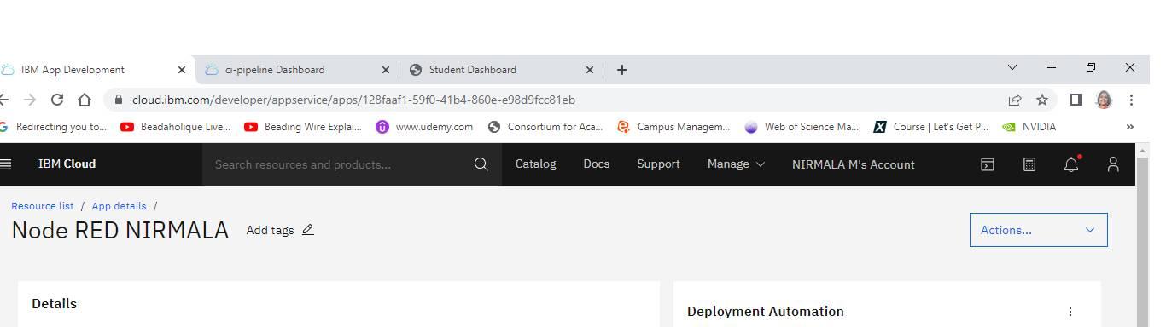Show more bookmarks overflow chevron
1166x327 pixels.
[x=1130, y=127]
